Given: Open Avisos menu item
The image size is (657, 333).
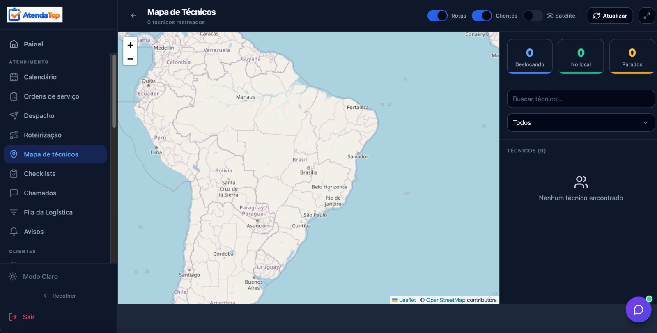Looking at the screenshot, I should click(55, 231).
